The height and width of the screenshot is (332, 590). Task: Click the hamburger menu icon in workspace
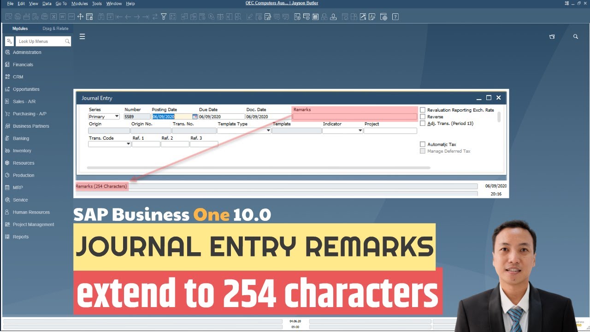click(82, 36)
